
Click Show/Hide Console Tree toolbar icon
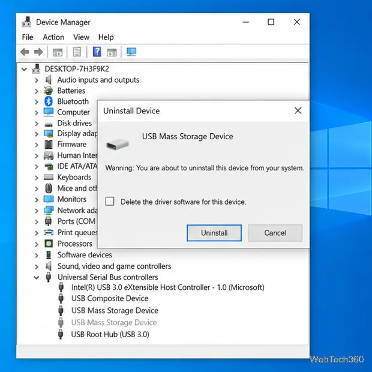pyautogui.click(x=58, y=52)
